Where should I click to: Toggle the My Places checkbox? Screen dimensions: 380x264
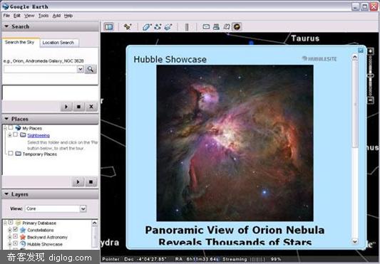(x=11, y=127)
